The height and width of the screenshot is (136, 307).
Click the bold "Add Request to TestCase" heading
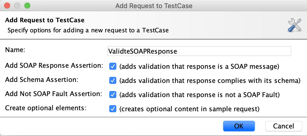pyautogui.click(x=45, y=20)
